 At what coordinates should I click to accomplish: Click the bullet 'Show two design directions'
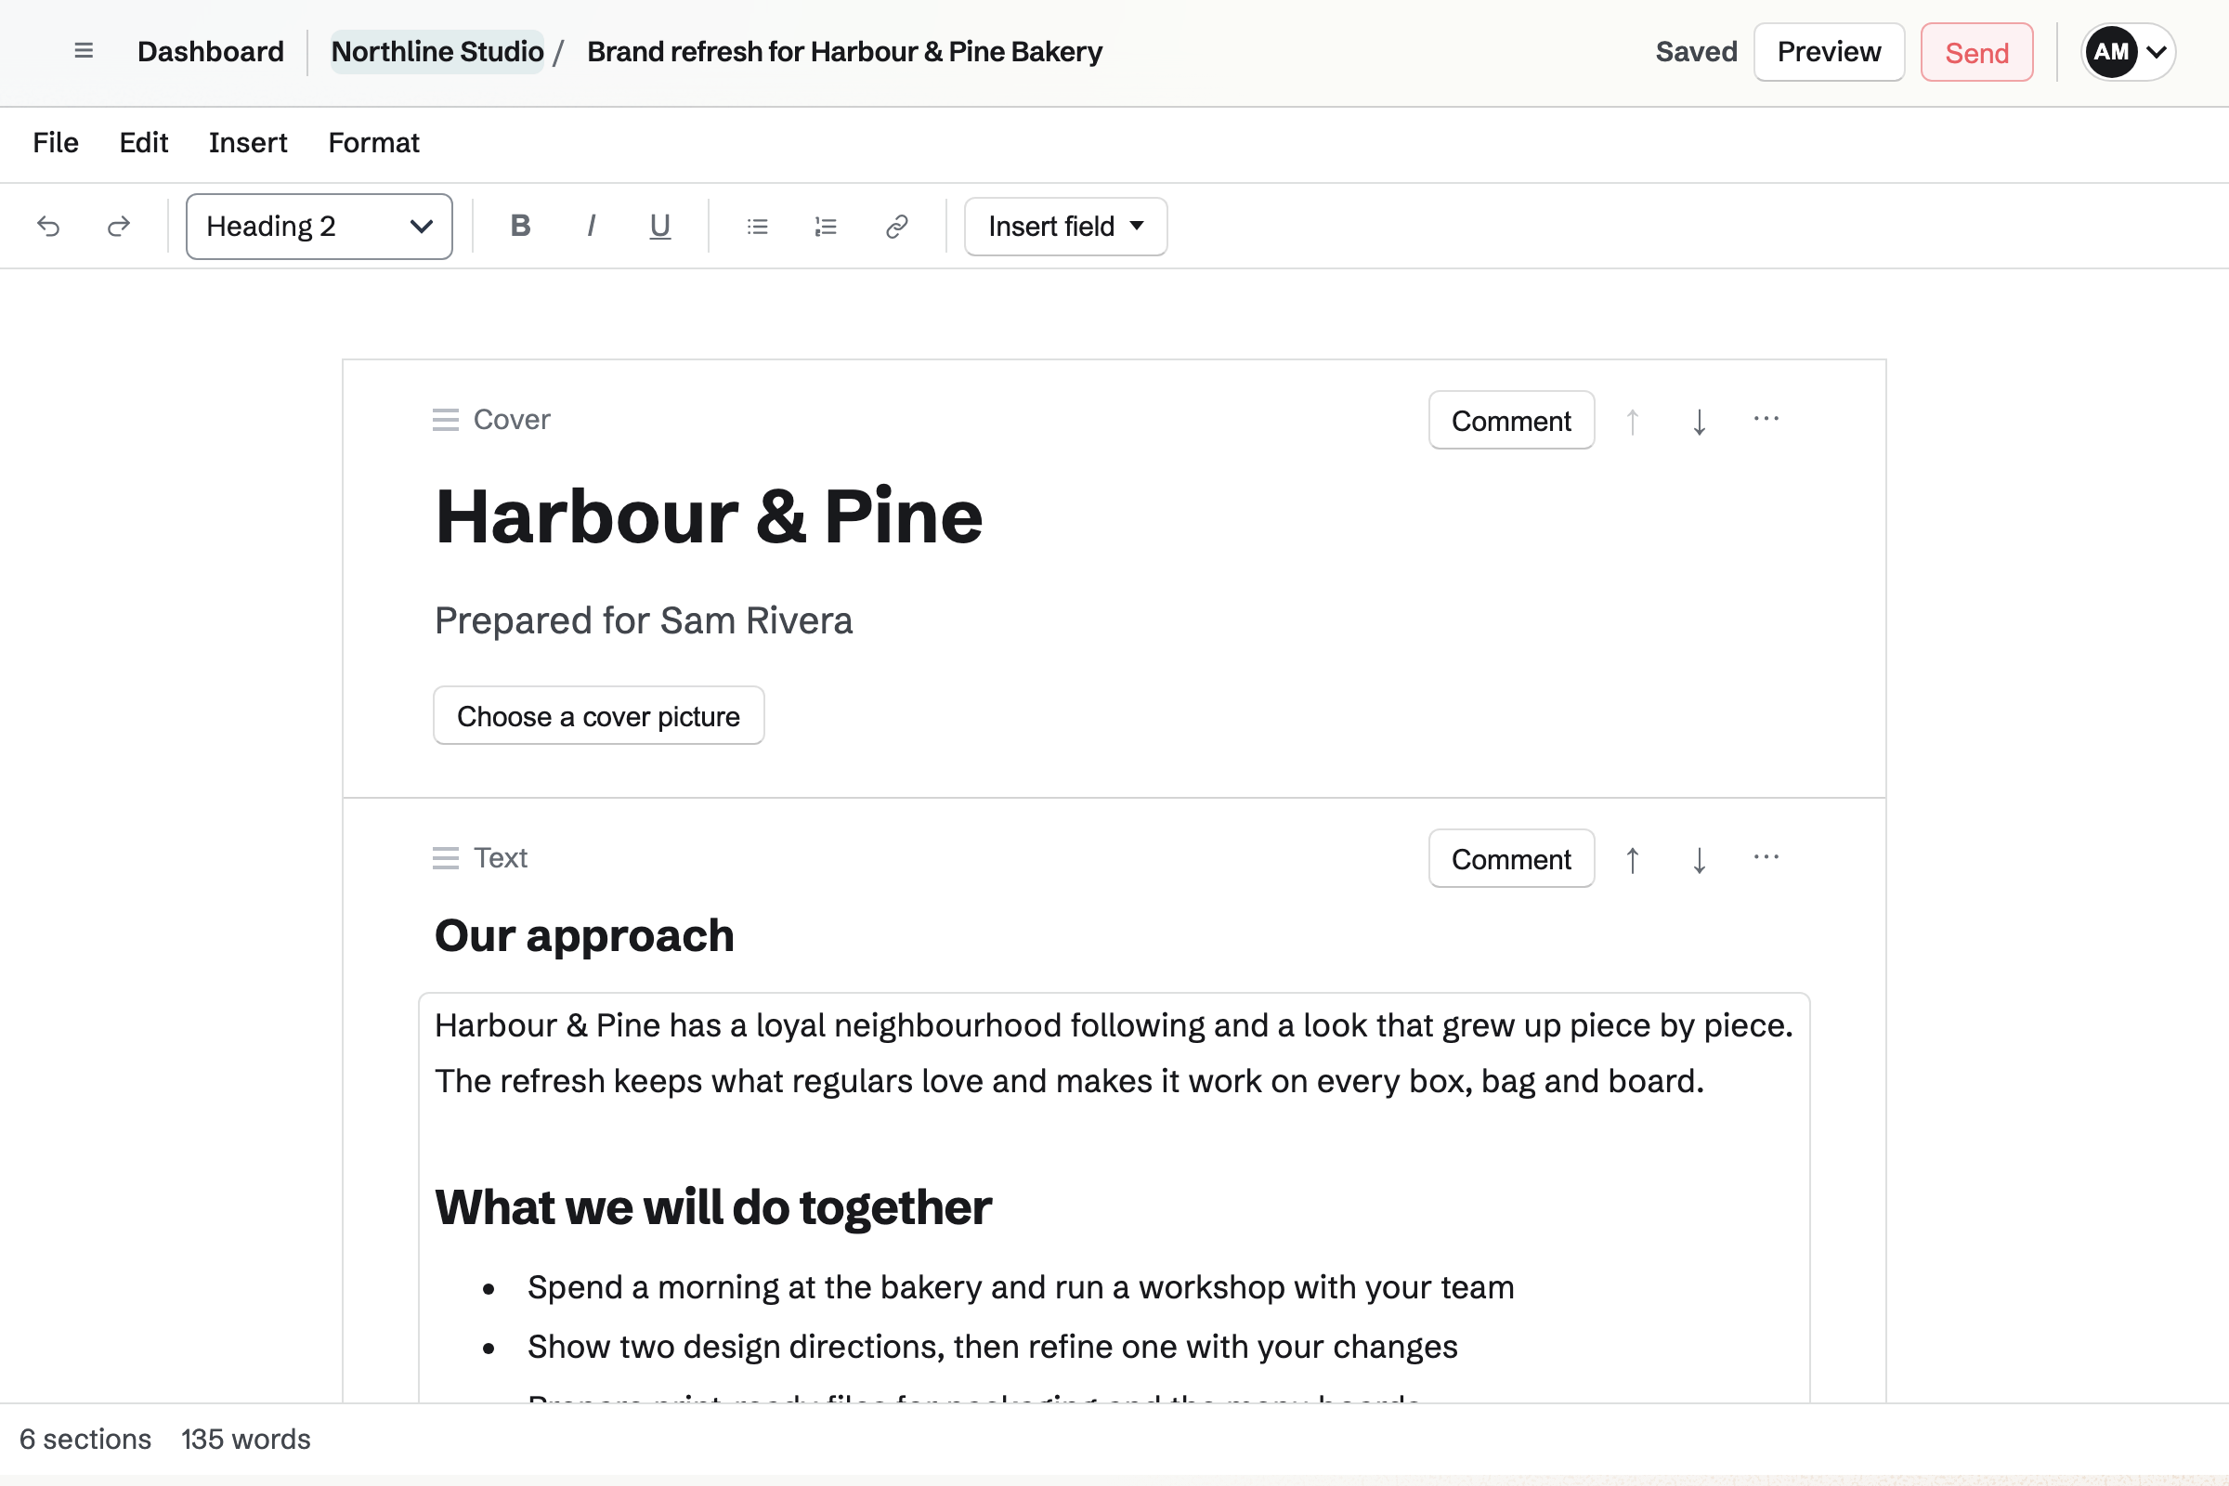coord(992,1348)
